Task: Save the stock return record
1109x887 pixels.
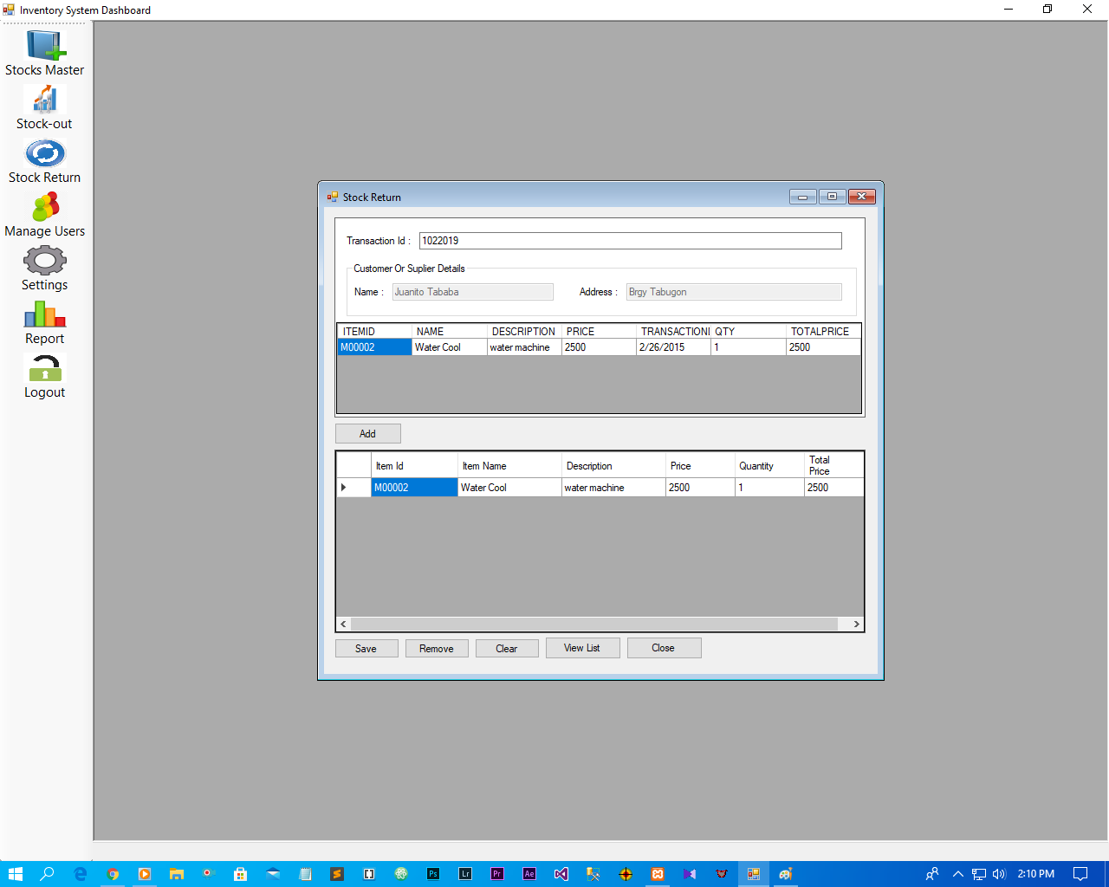Action: click(366, 647)
